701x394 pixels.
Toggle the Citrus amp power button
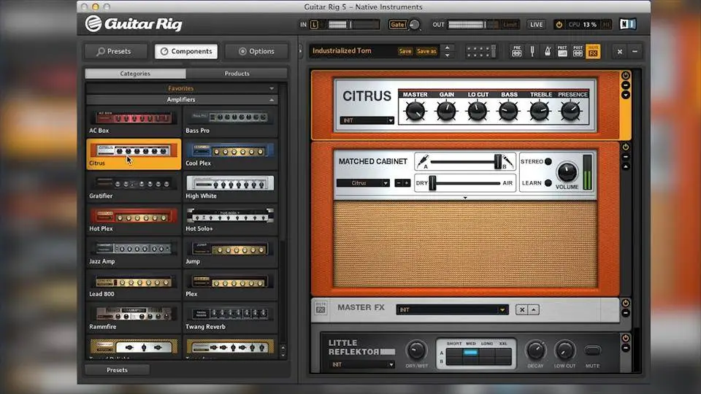coord(626,75)
